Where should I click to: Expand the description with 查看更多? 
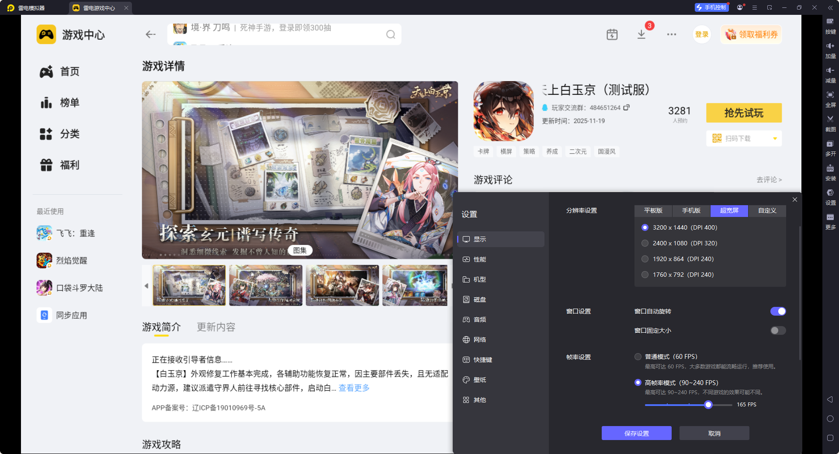click(354, 388)
